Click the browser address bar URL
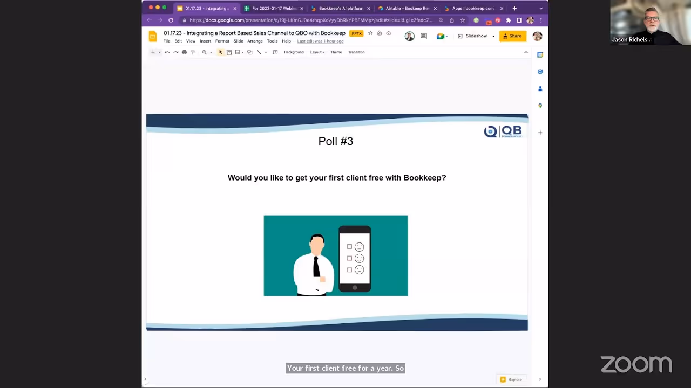Image resolution: width=691 pixels, height=388 pixels. point(311,20)
